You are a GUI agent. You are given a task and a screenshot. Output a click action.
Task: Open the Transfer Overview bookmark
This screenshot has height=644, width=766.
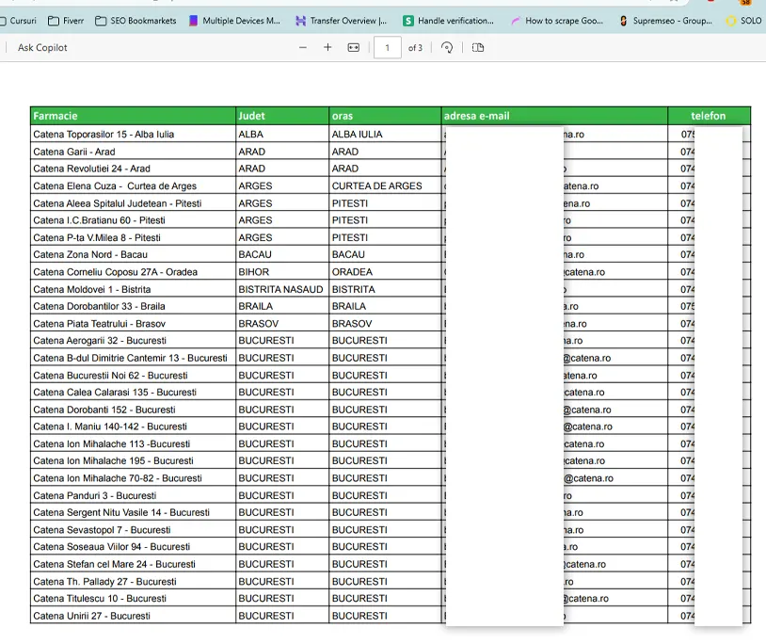[x=341, y=20]
